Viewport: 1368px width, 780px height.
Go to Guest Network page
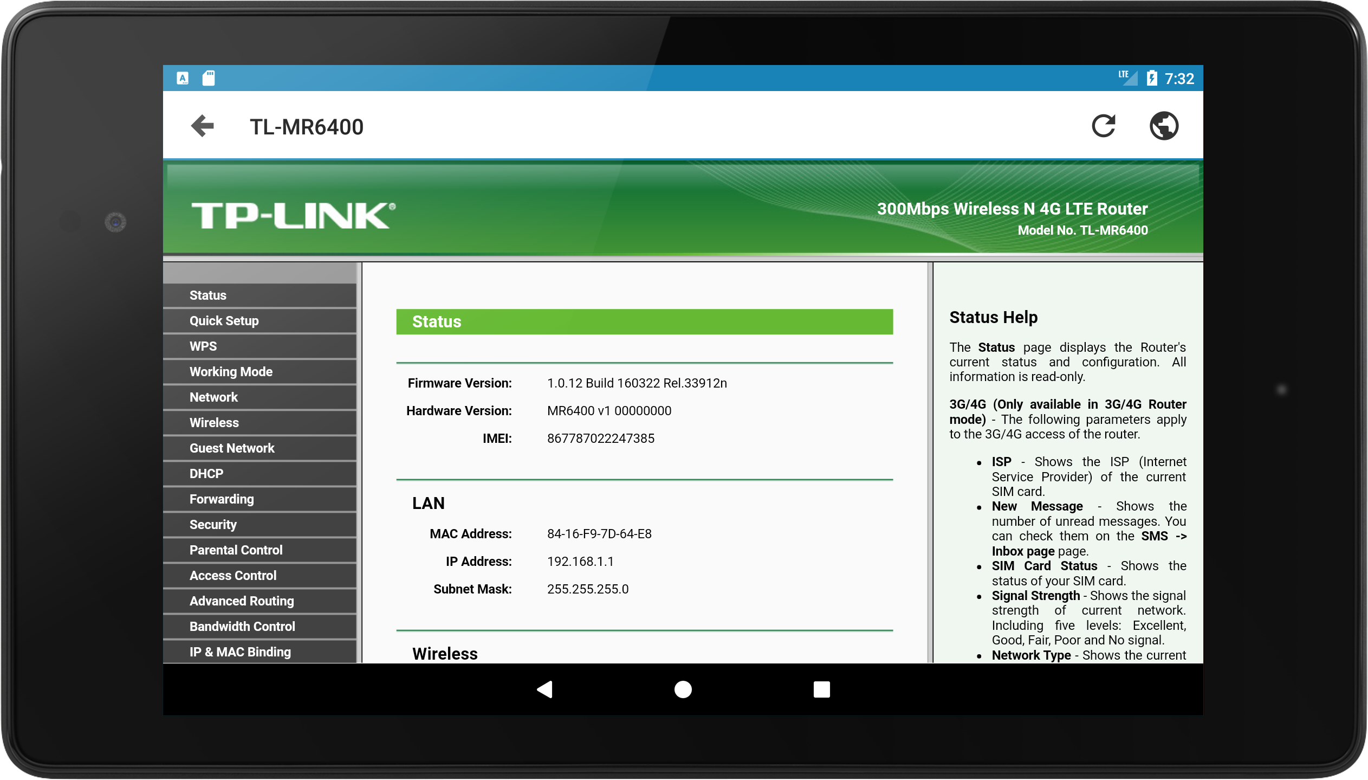point(232,448)
